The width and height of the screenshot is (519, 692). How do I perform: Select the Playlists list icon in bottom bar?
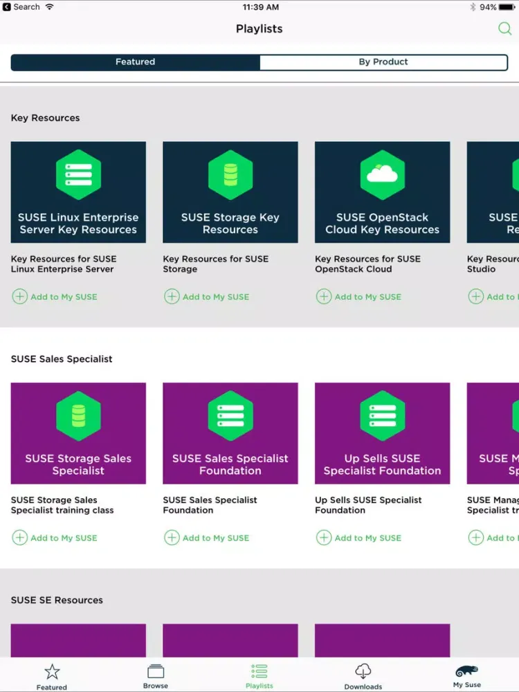pos(259,671)
